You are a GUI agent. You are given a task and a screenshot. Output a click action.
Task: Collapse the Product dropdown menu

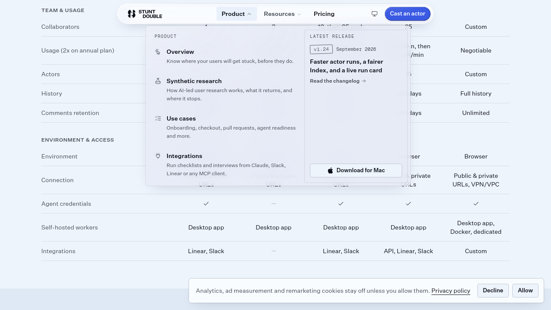click(236, 14)
